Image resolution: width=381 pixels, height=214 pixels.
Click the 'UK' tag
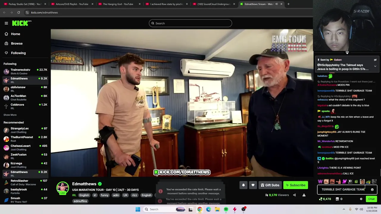tap(125, 195)
